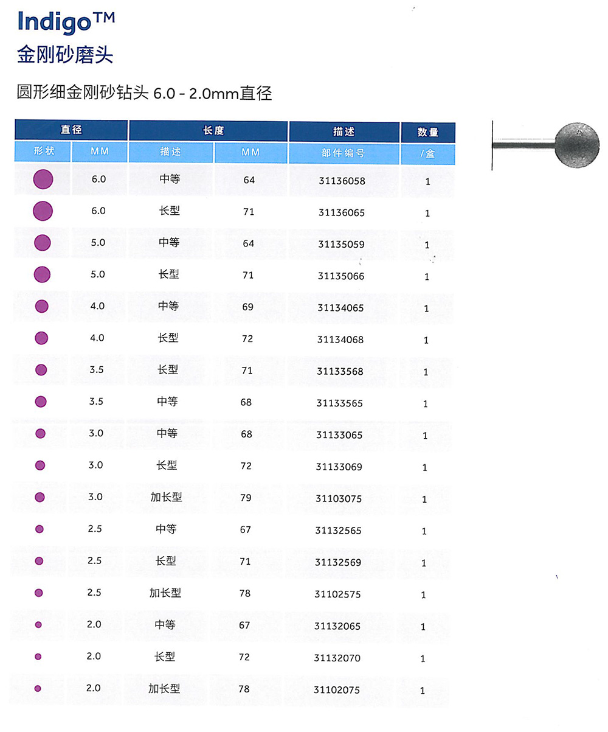Click the 直径 header cell

(x=71, y=130)
